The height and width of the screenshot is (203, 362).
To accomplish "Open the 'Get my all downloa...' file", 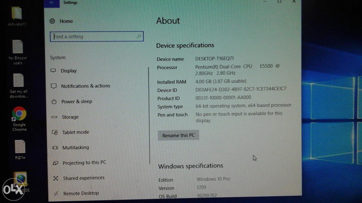I will [x=19, y=86].
